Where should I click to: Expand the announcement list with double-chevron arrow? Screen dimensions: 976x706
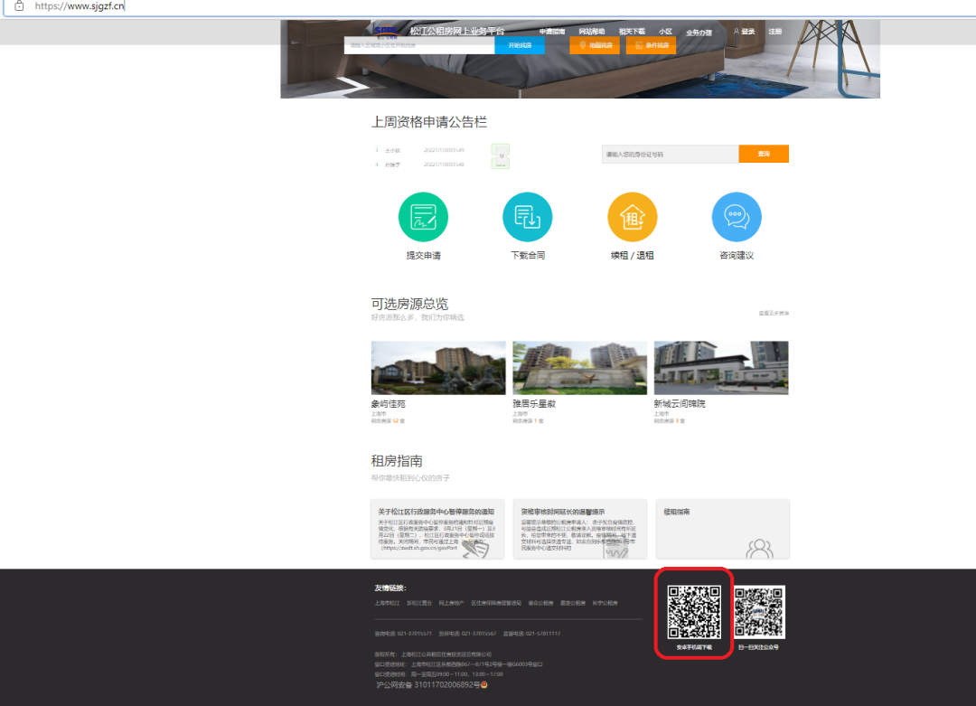501,155
